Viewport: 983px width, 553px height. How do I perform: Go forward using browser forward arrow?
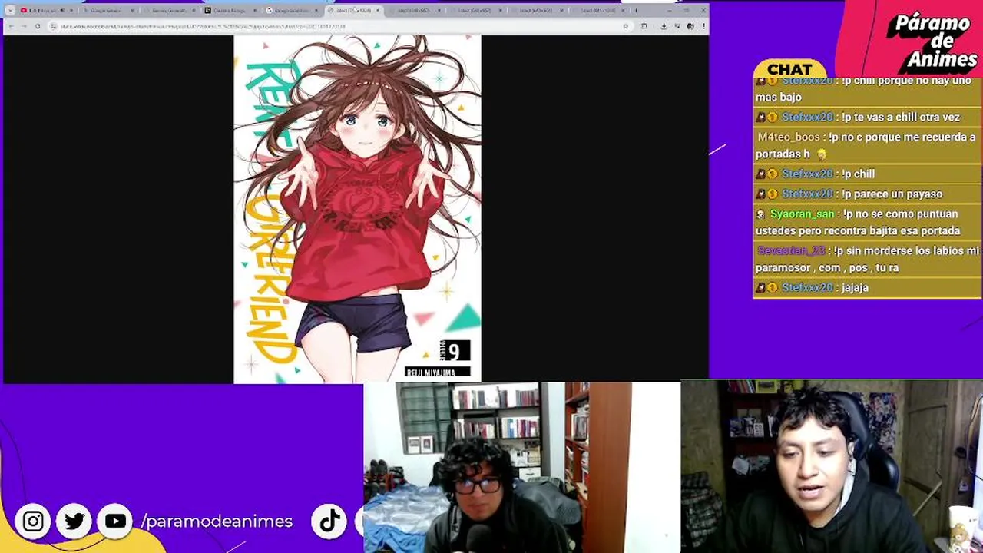tap(24, 26)
